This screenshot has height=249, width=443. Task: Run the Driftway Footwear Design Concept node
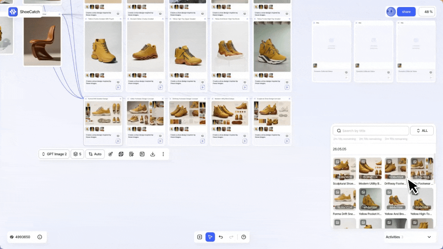pyautogui.click(x=202, y=141)
